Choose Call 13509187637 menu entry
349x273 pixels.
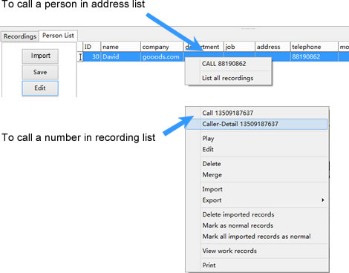[x=257, y=113]
